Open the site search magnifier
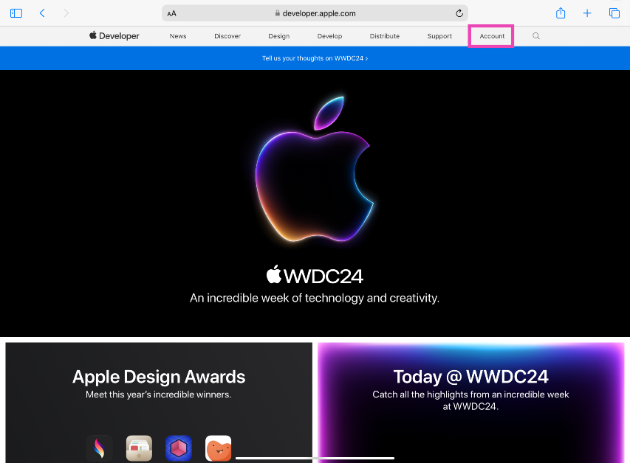This screenshot has width=630, height=463. tap(536, 36)
